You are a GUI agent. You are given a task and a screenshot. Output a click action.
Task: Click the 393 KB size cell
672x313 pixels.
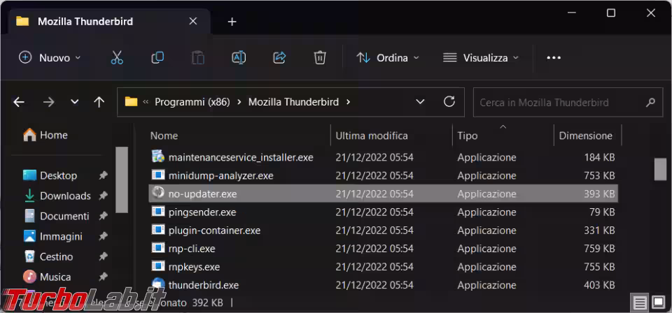(599, 194)
